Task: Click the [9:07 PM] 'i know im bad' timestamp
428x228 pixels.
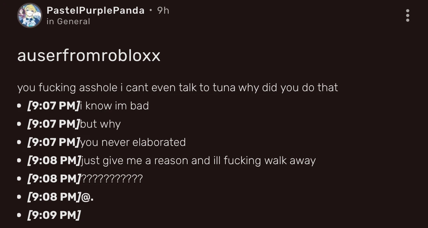Action: coord(52,106)
